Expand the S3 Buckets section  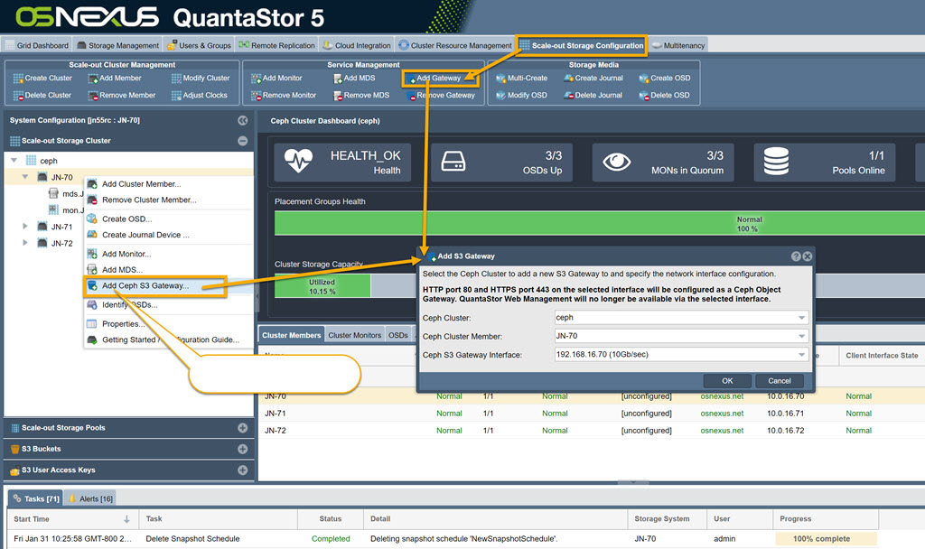[x=242, y=450]
